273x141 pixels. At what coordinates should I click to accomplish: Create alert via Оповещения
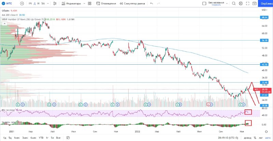[x=106, y=3]
